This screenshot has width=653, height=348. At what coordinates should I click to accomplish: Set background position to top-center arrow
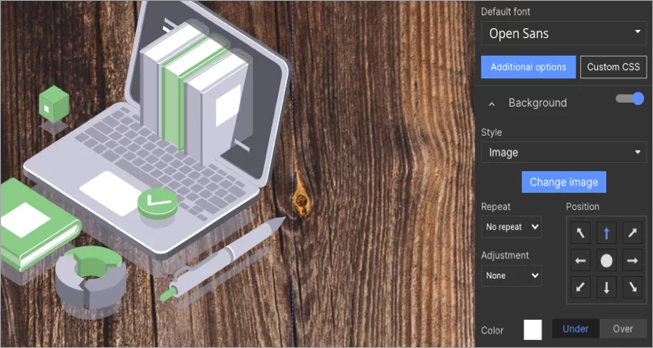(x=607, y=233)
